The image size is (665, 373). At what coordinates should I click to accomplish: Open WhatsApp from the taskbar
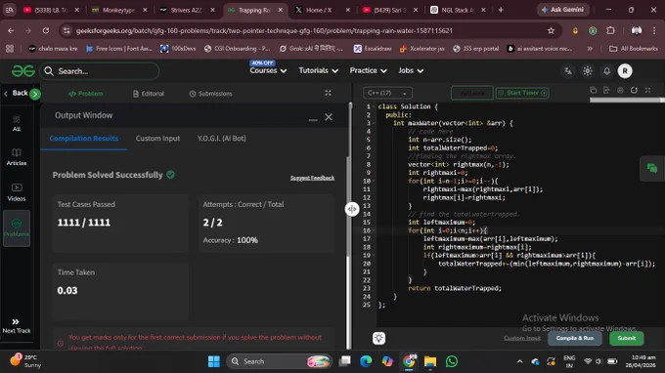tap(452, 361)
